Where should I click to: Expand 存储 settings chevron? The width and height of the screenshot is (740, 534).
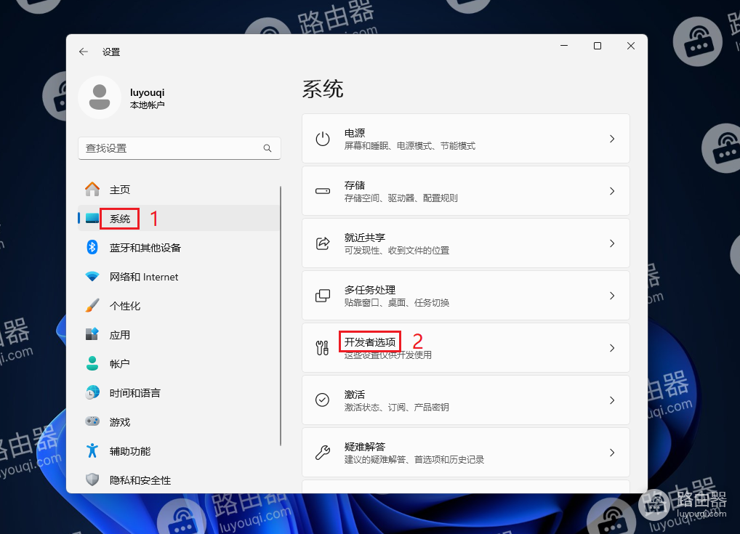(x=612, y=191)
